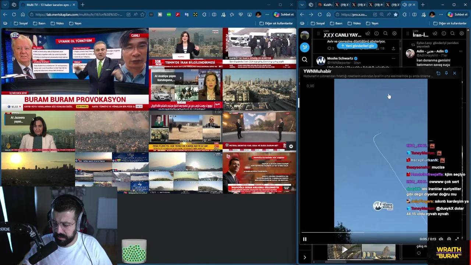Pause the YWNMuhabir video playback
Viewport: 471px width, 265px height.
point(305,239)
